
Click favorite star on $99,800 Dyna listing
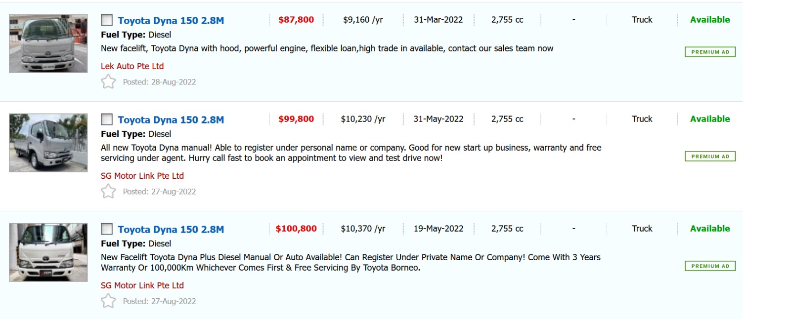tap(108, 191)
